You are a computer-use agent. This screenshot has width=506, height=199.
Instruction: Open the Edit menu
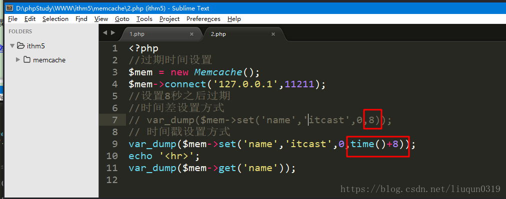pos(30,19)
